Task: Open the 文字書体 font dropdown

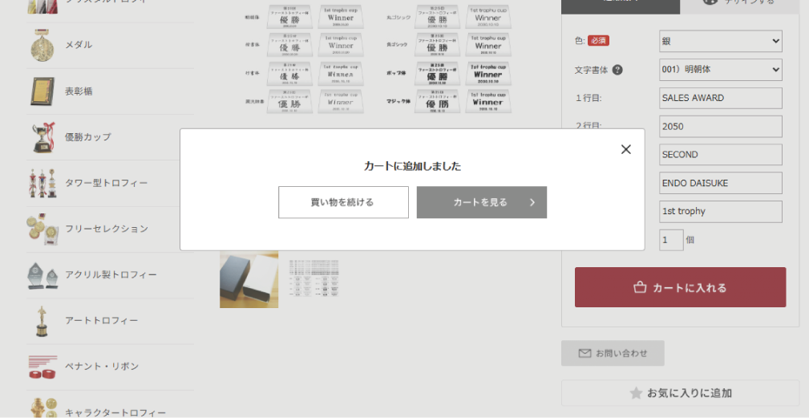Action: pyautogui.click(x=720, y=70)
